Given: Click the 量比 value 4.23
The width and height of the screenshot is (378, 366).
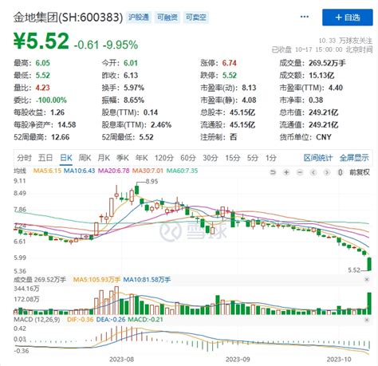Looking at the screenshot, I should coord(42,88).
